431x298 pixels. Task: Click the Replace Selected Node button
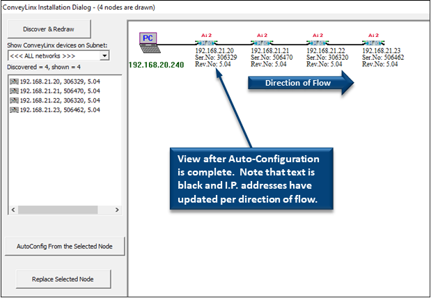click(63, 279)
